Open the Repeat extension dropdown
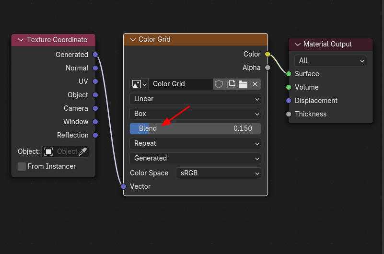Image resolution: width=384 pixels, height=254 pixels. (195, 143)
